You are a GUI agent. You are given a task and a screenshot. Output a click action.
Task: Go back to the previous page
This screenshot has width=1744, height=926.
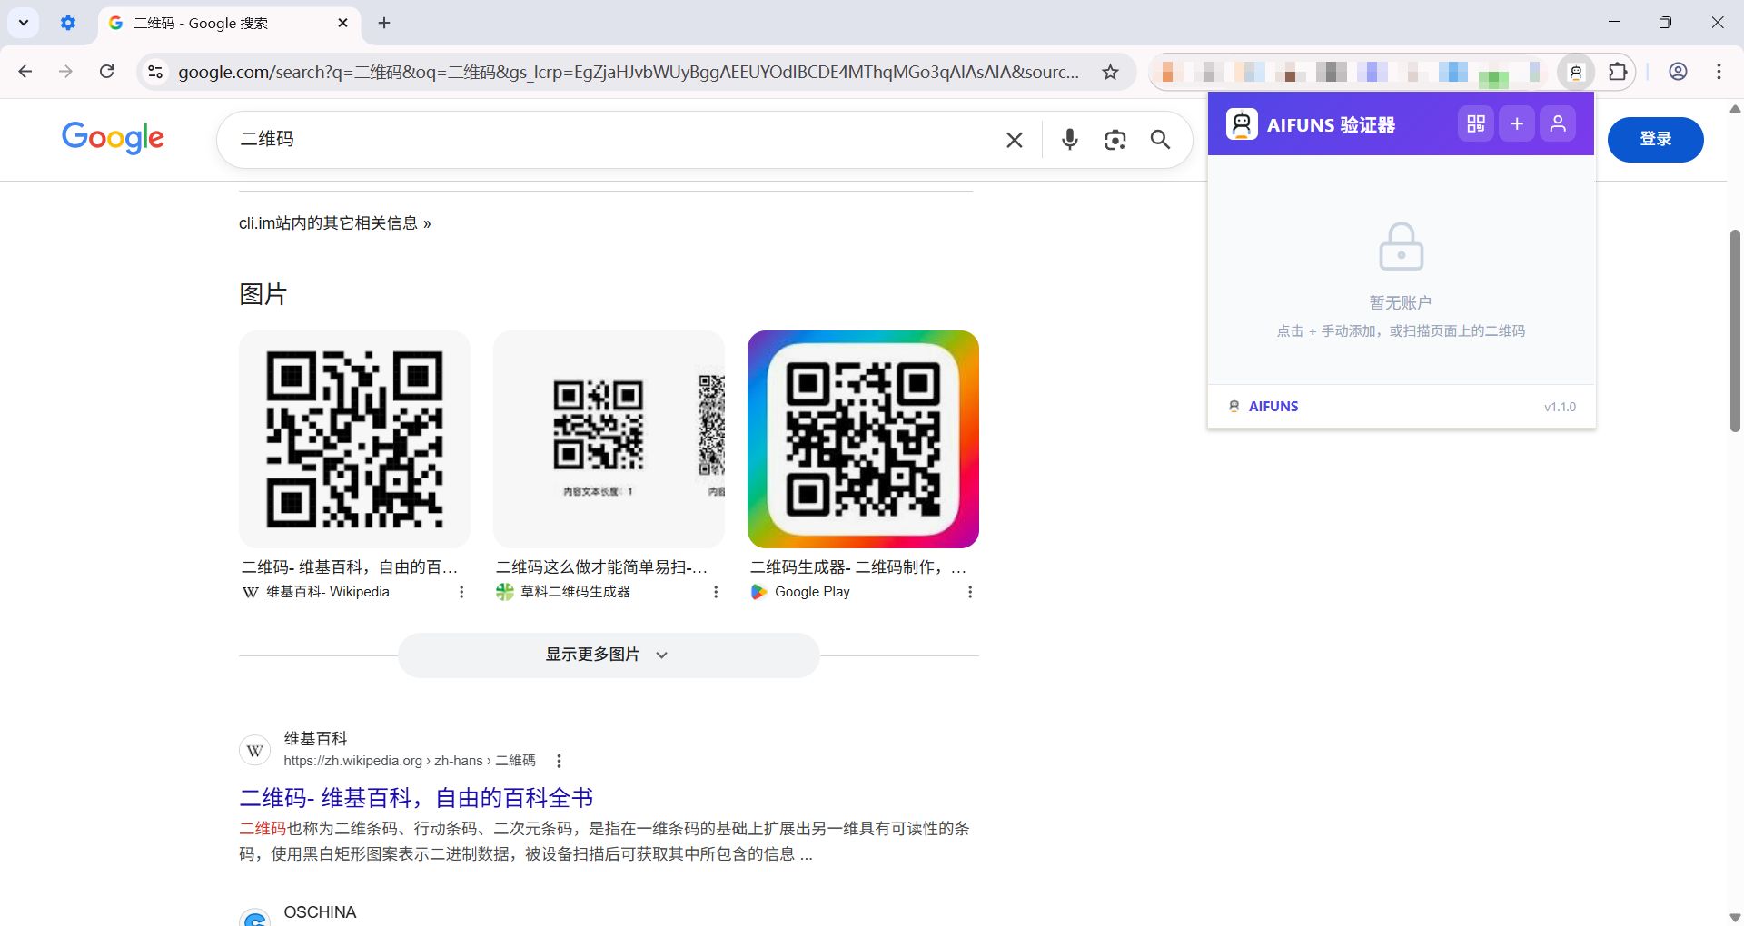coord(25,72)
